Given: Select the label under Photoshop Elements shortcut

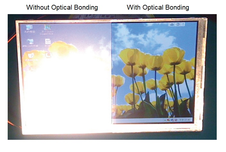Looking at the screenshot, I should 47,33.
